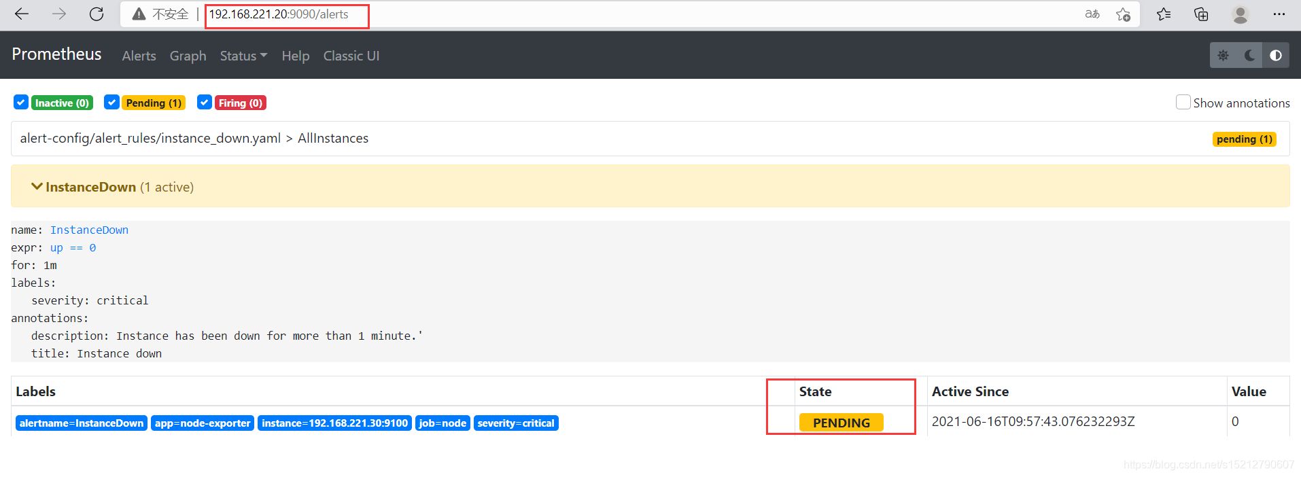The width and height of the screenshot is (1301, 477).
Task: Open the Alerts nav item
Action: [139, 56]
